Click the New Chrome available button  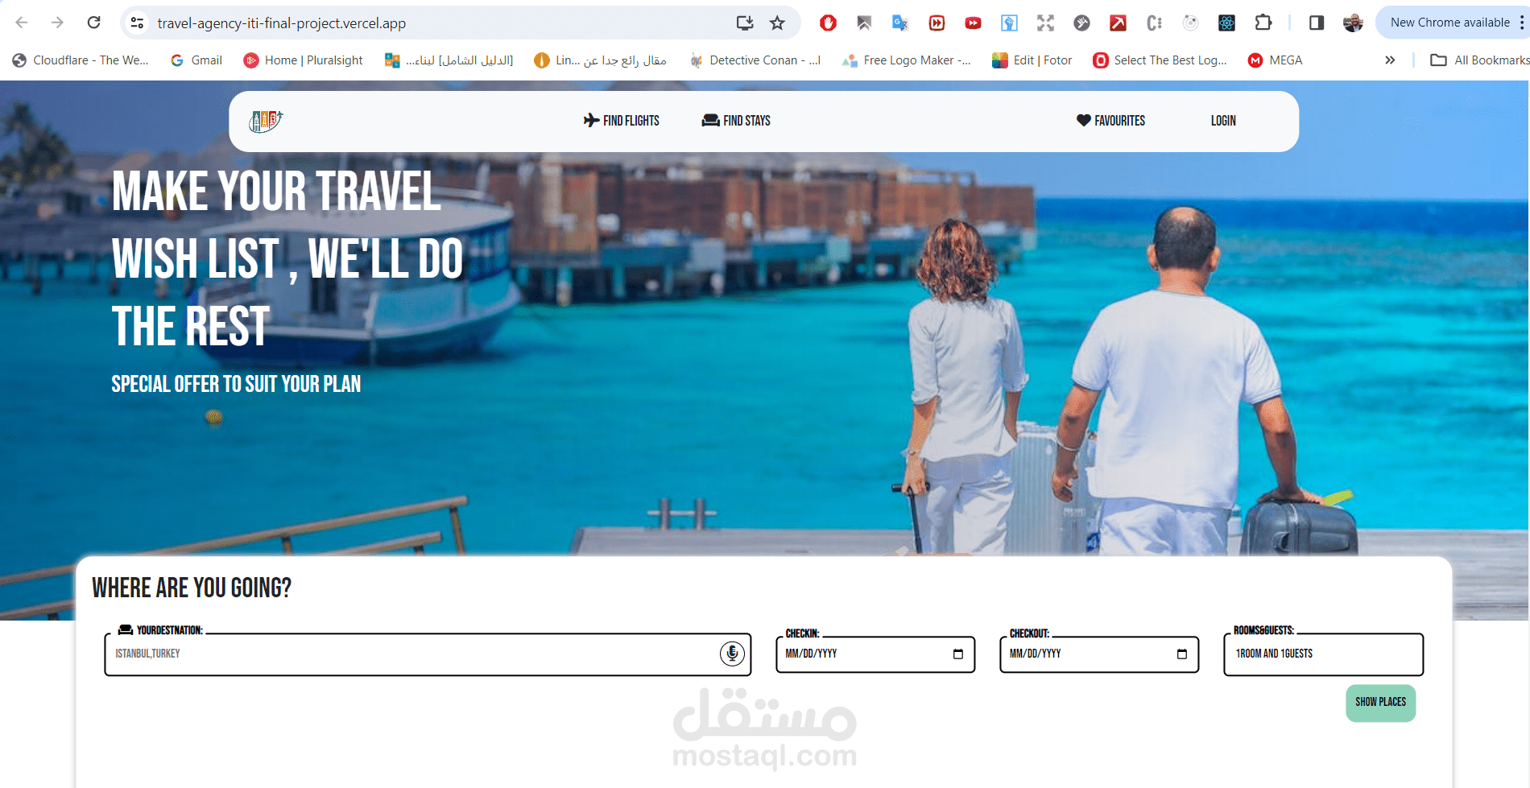coord(1449,23)
